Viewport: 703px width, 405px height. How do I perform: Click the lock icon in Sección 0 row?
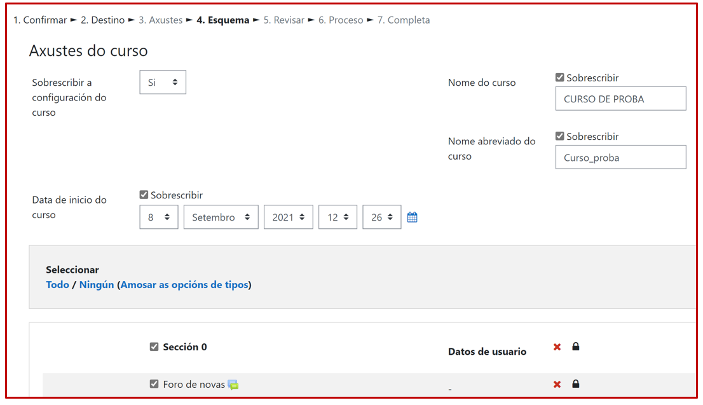[x=576, y=347]
